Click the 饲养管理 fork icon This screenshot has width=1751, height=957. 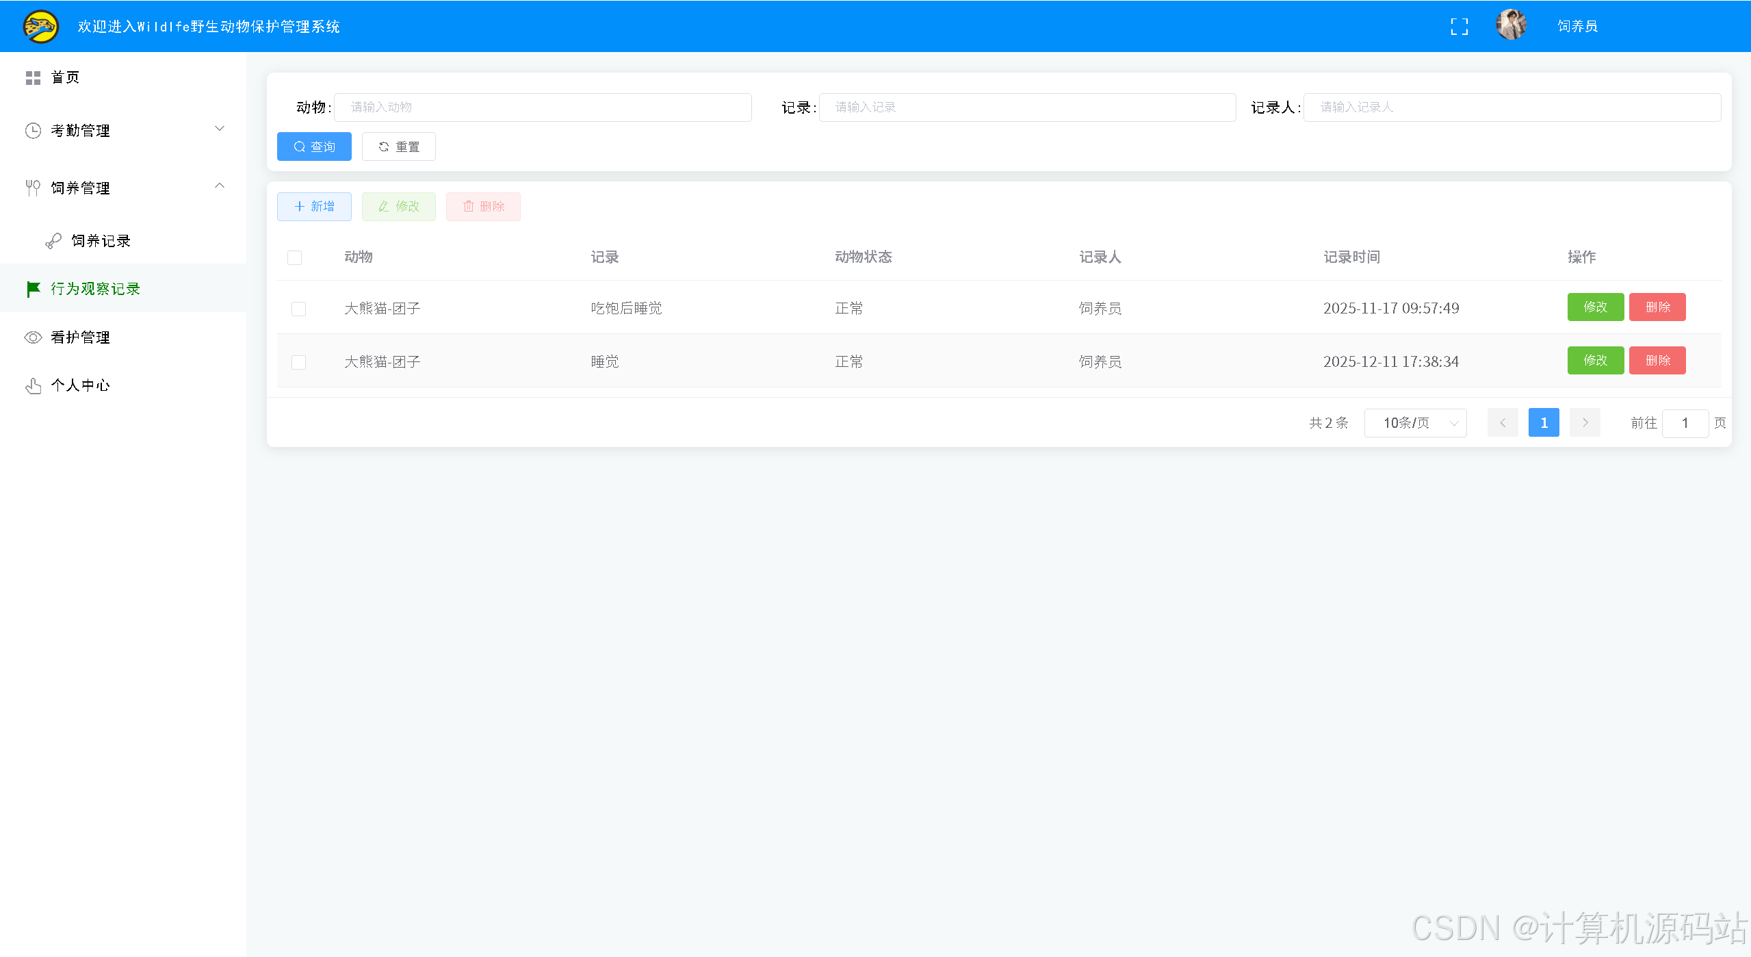pyautogui.click(x=33, y=188)
